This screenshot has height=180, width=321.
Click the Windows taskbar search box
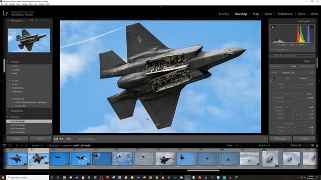(x=28, y=177)
